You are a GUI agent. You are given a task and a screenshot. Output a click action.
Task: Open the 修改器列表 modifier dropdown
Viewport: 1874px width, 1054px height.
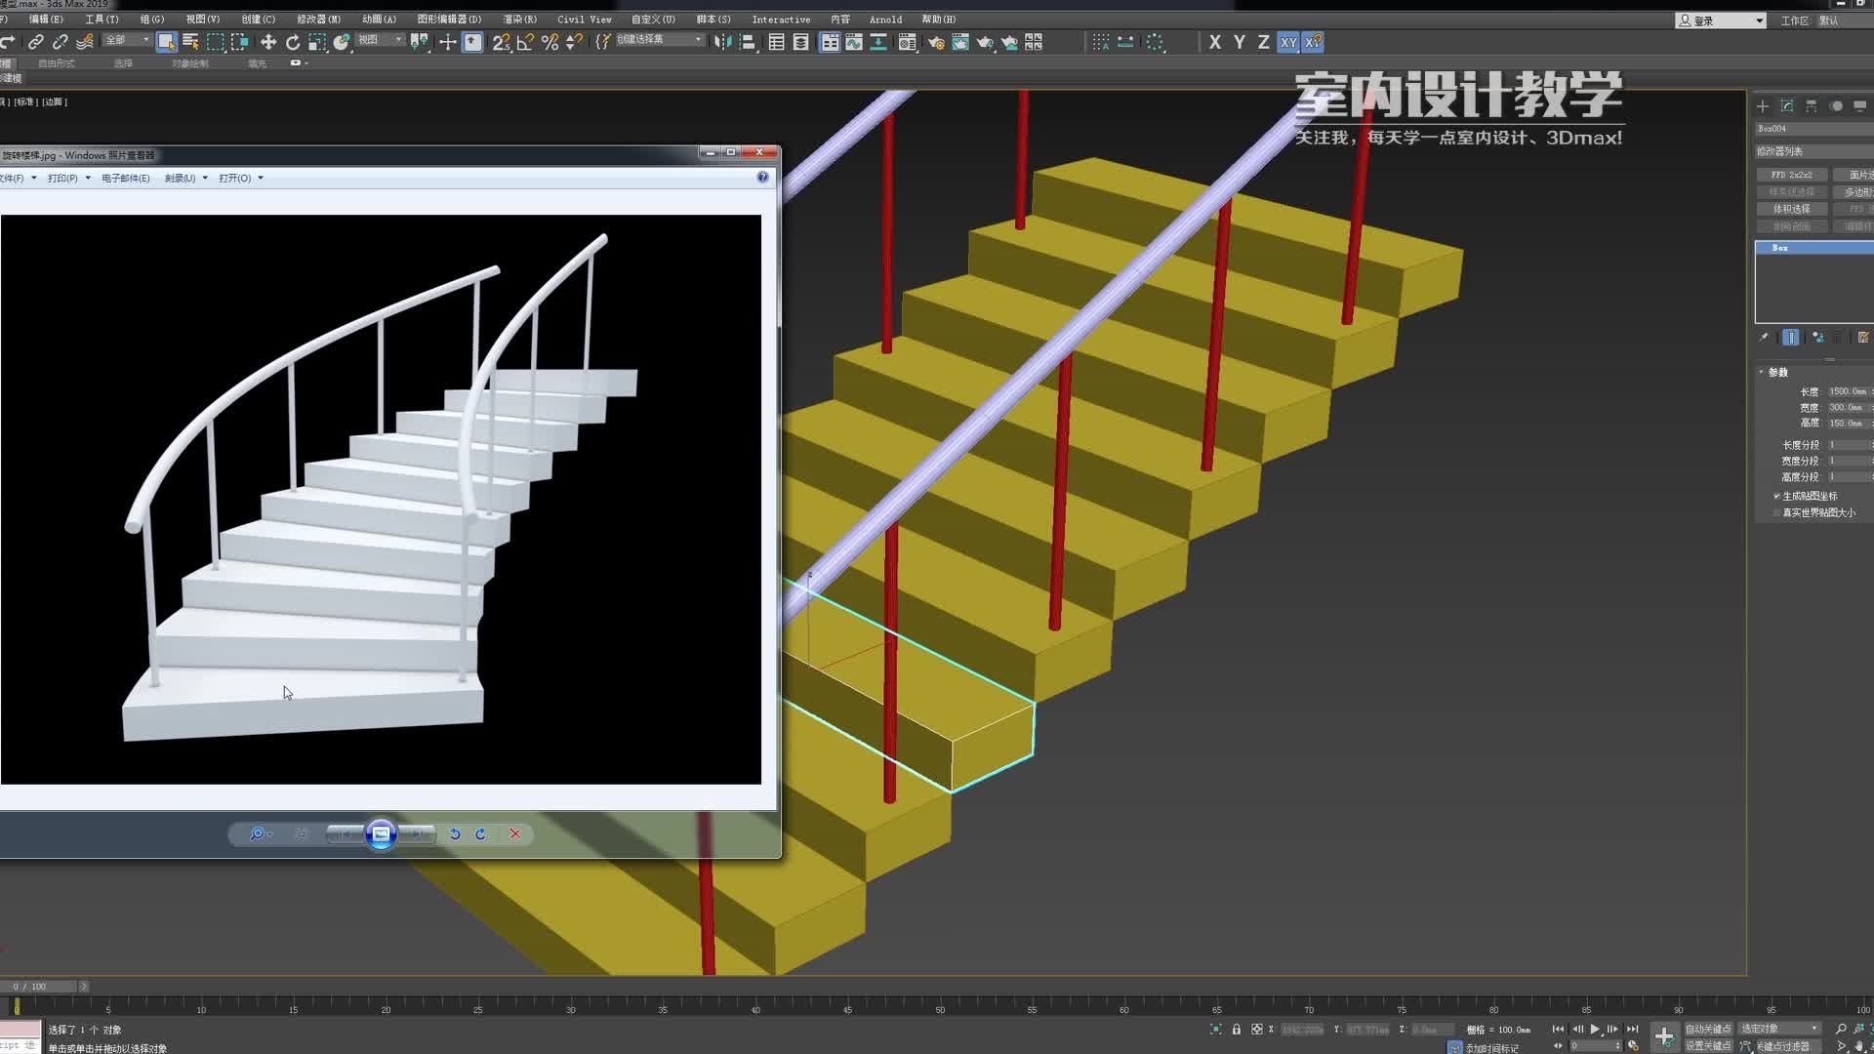tap(1813, 151)
